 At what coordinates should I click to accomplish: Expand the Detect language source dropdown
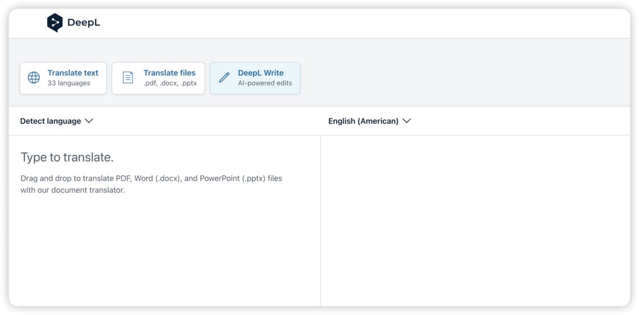[x=56, y=121]
